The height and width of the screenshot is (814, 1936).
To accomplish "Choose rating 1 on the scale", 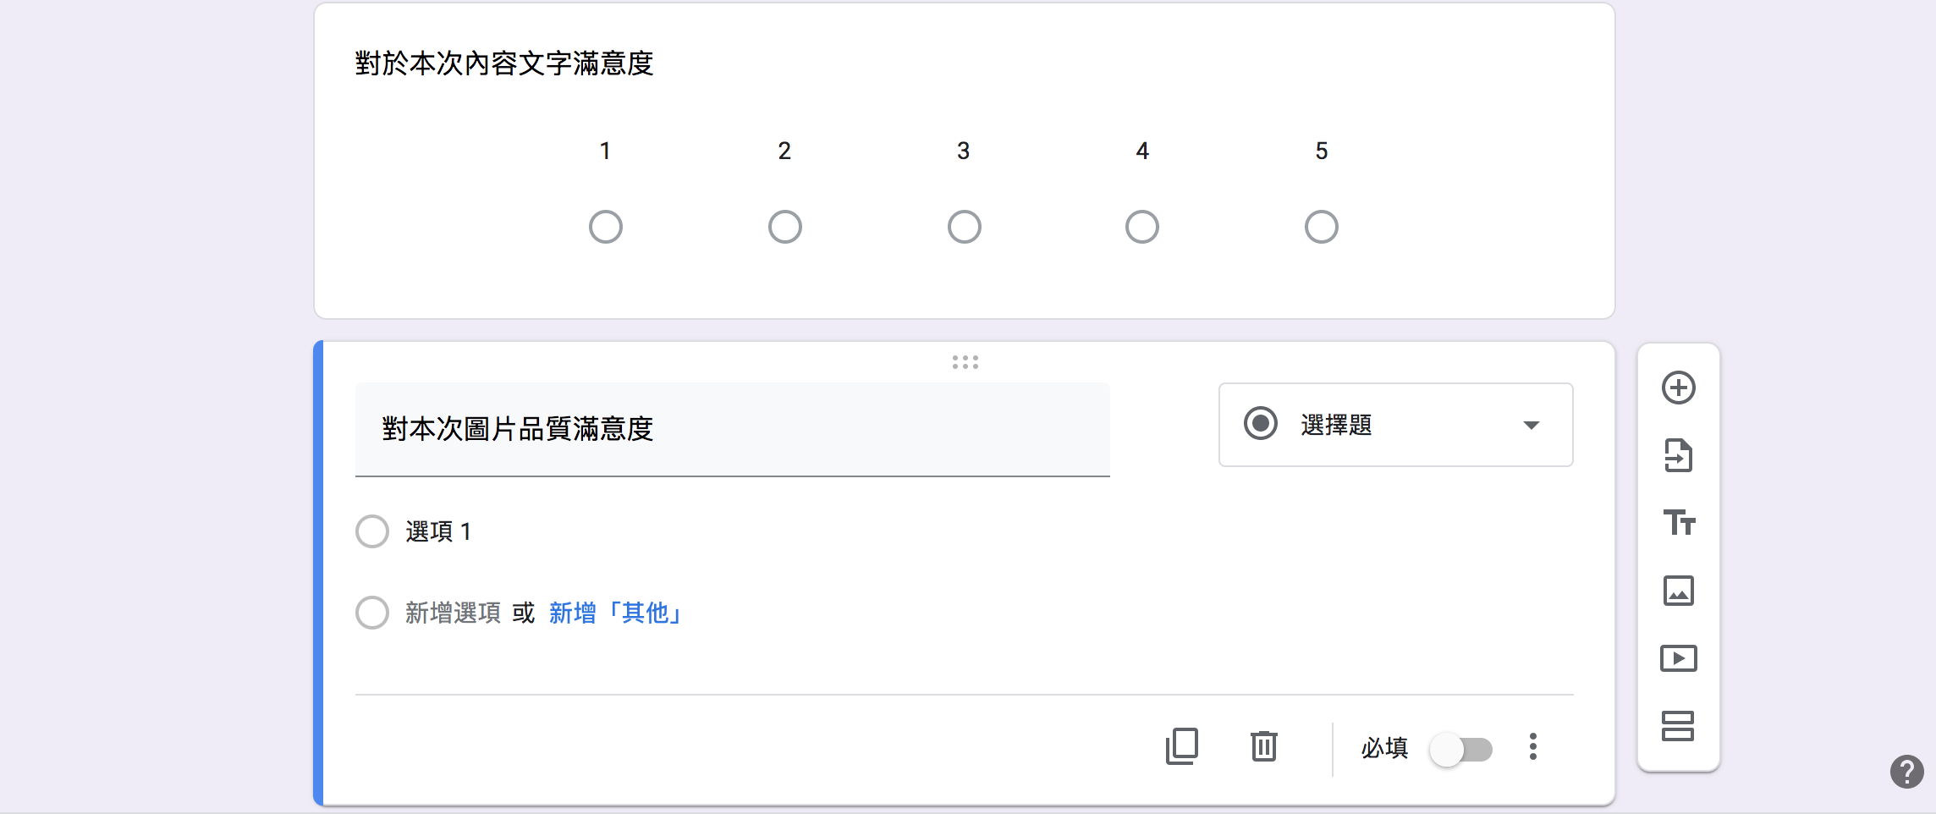I will pyautogui.click(x=606, y=227).
